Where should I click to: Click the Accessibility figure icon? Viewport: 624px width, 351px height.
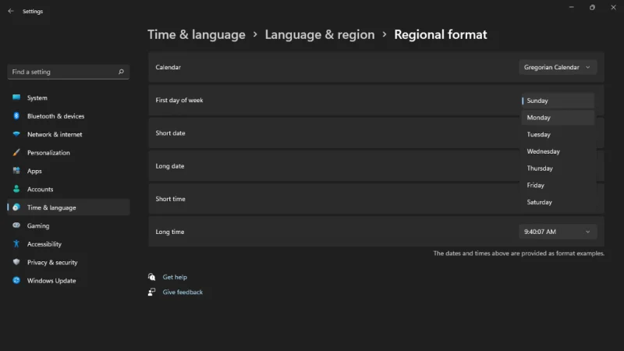(x=16, y=243)
